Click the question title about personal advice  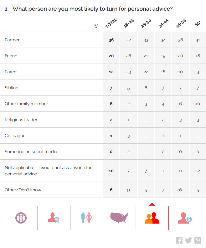[92, 9]
